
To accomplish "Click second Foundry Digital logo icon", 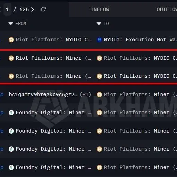I will click(11, 131).
